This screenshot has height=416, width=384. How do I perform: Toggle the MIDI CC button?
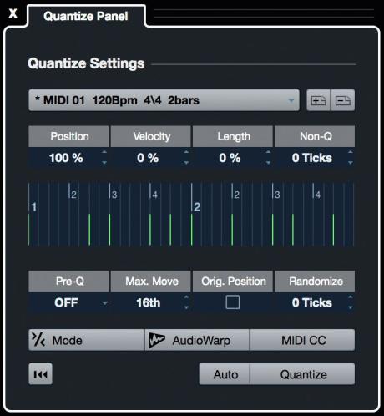click(x=303, y=340)
